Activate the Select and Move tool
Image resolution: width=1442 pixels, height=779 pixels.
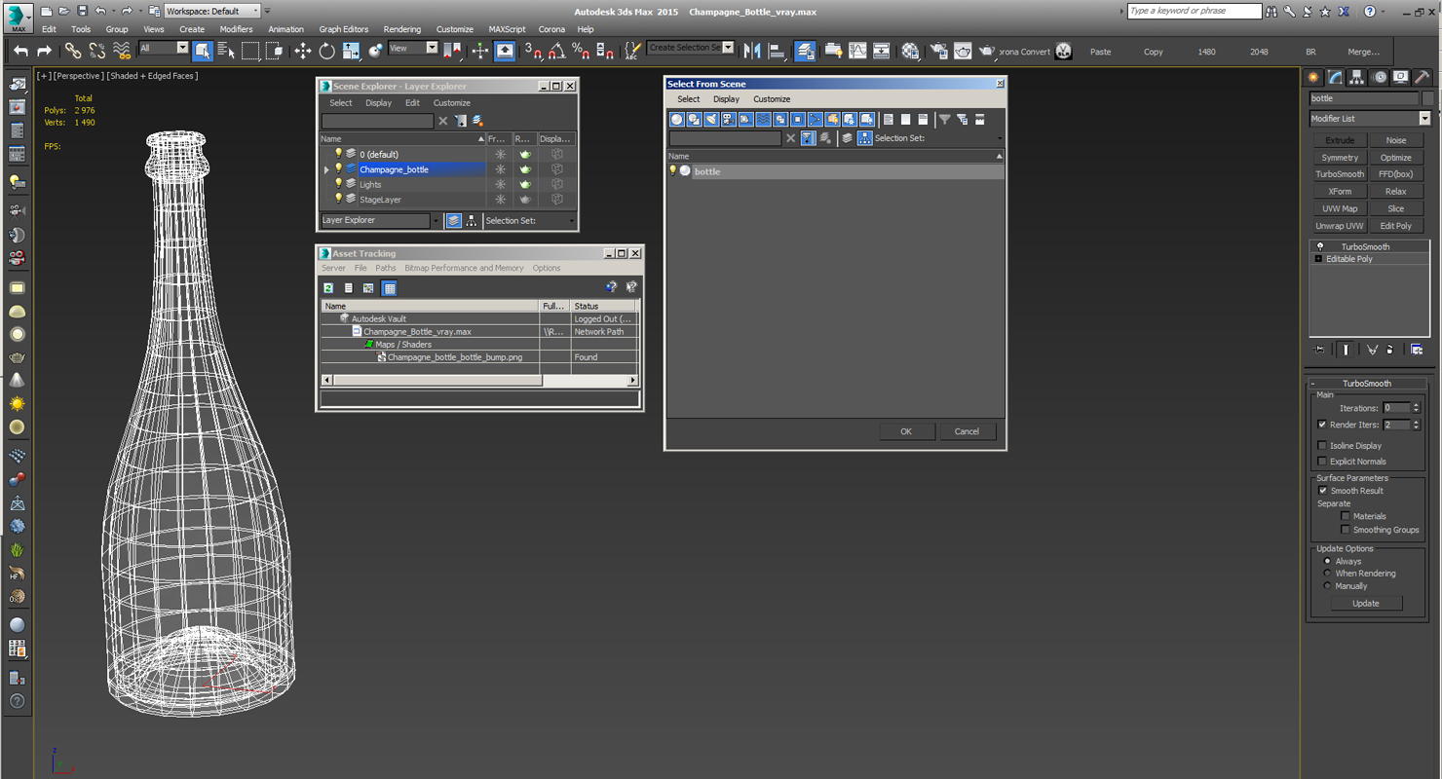303,51
